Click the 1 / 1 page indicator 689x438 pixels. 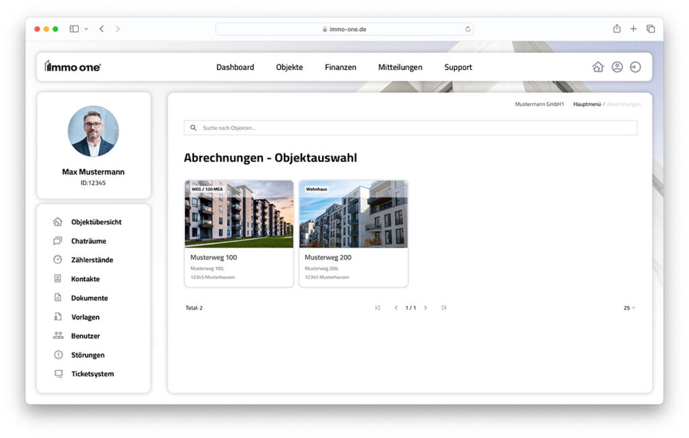[x=410, y=308]
